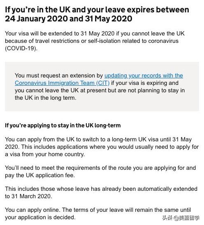Click 'your application is decided.' line
Image resolution: width=204 pixels, height=225 pixels.
point(40,218)
